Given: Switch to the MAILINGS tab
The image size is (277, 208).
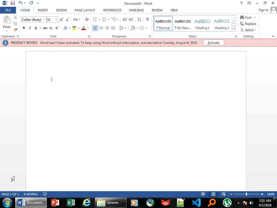Looking at the screenshot, I should pos(137,10).
